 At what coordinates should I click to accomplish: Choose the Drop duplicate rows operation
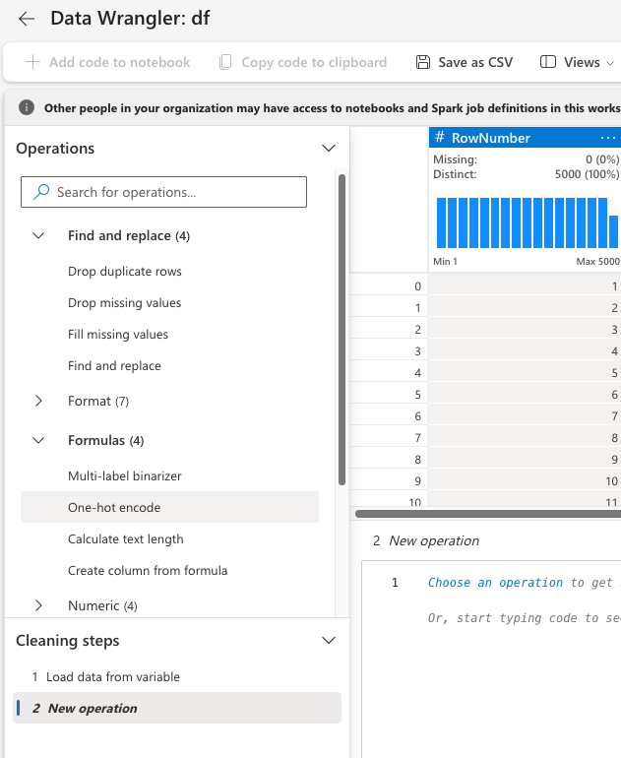coord(125,272)
